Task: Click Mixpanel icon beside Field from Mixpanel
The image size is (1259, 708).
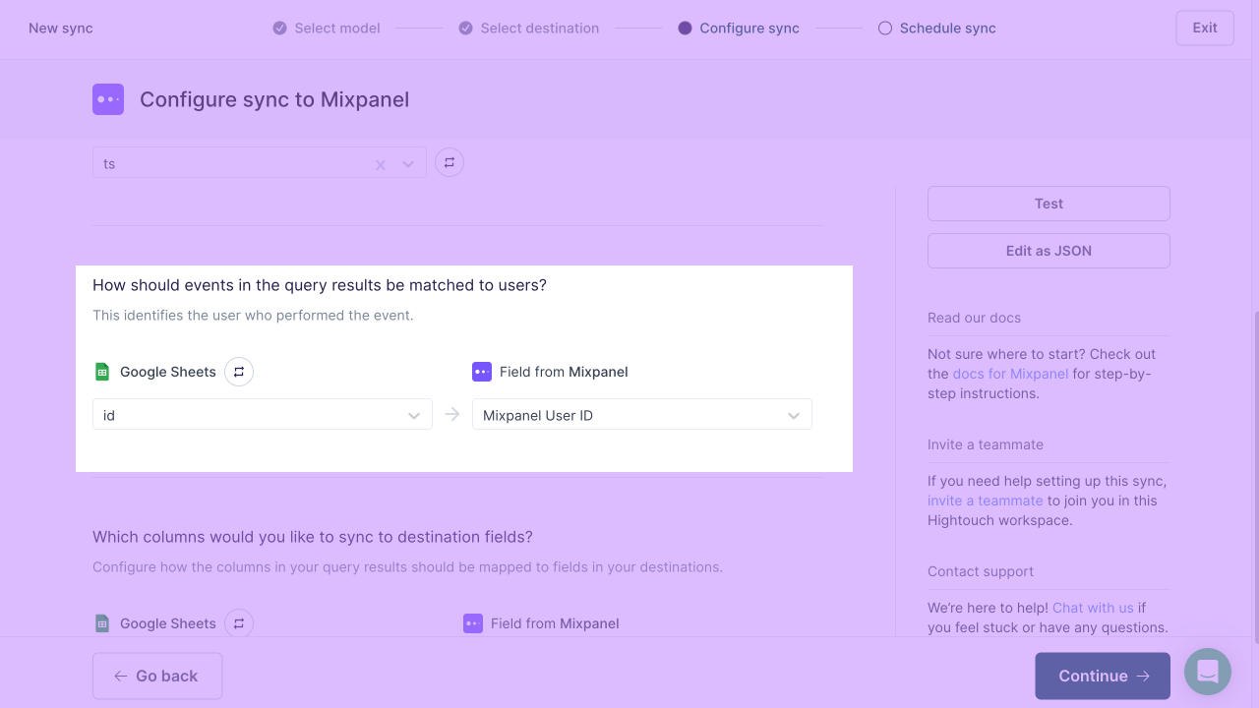Action: [x=482, y=372]
